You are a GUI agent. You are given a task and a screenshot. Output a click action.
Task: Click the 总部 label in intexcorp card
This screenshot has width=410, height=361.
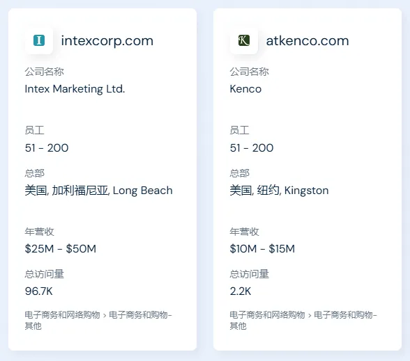[x=35, y=173]
